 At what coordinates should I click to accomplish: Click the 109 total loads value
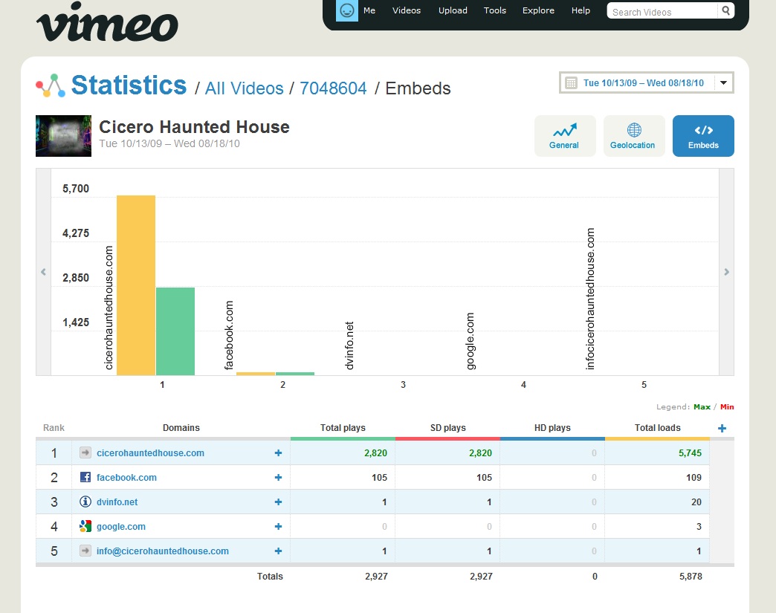click(x=693, y=478)
